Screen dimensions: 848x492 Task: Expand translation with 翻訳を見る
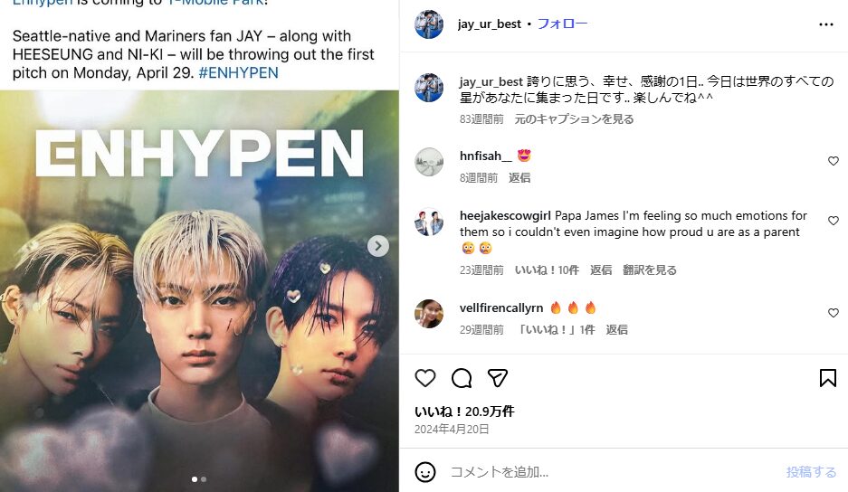click(650, 270)
